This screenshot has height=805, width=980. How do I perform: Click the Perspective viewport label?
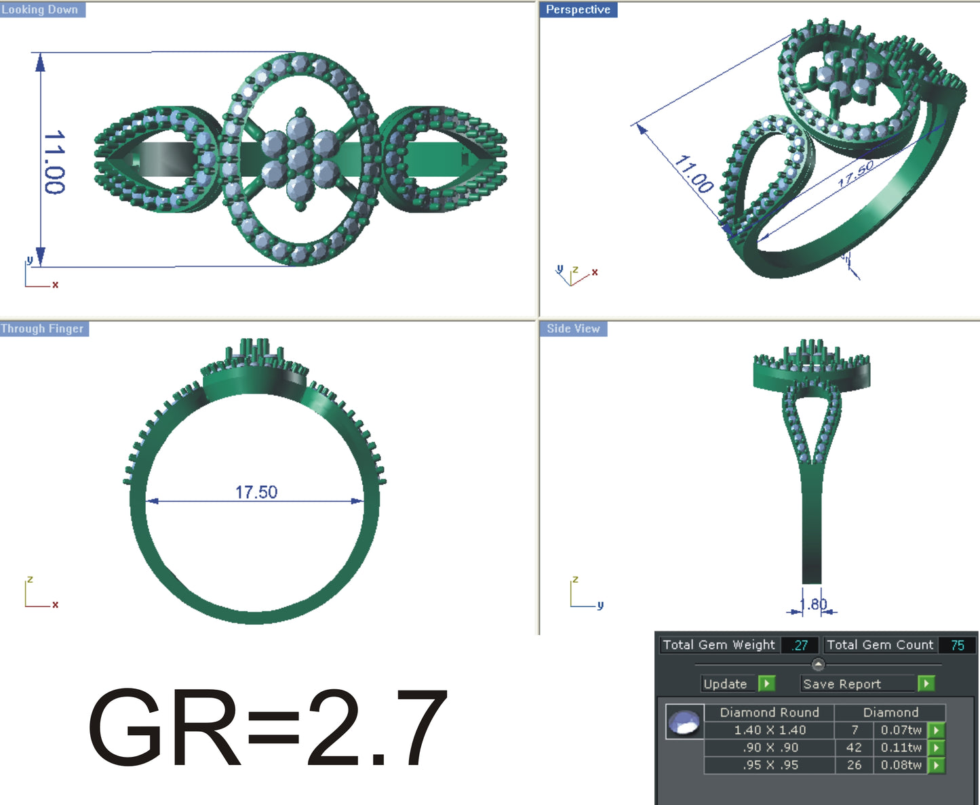(579, 9)
